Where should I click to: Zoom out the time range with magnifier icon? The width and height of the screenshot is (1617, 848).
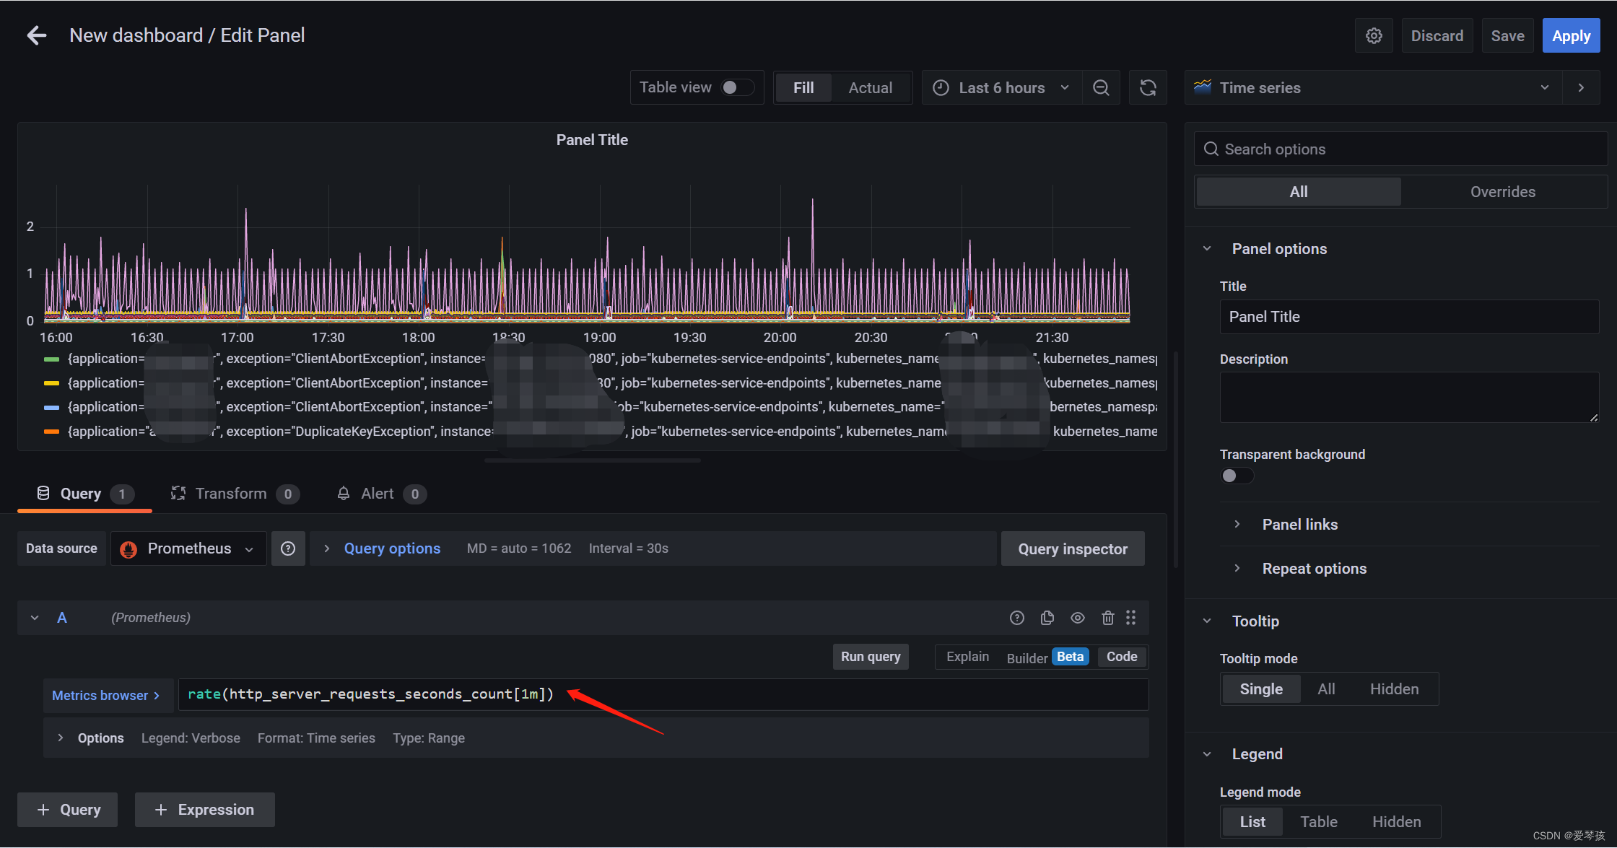pyautogui.click(x=1100, y=87)
